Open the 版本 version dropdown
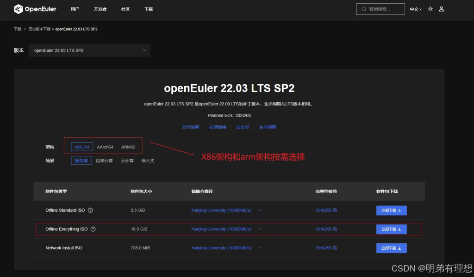 pos(89,50)
